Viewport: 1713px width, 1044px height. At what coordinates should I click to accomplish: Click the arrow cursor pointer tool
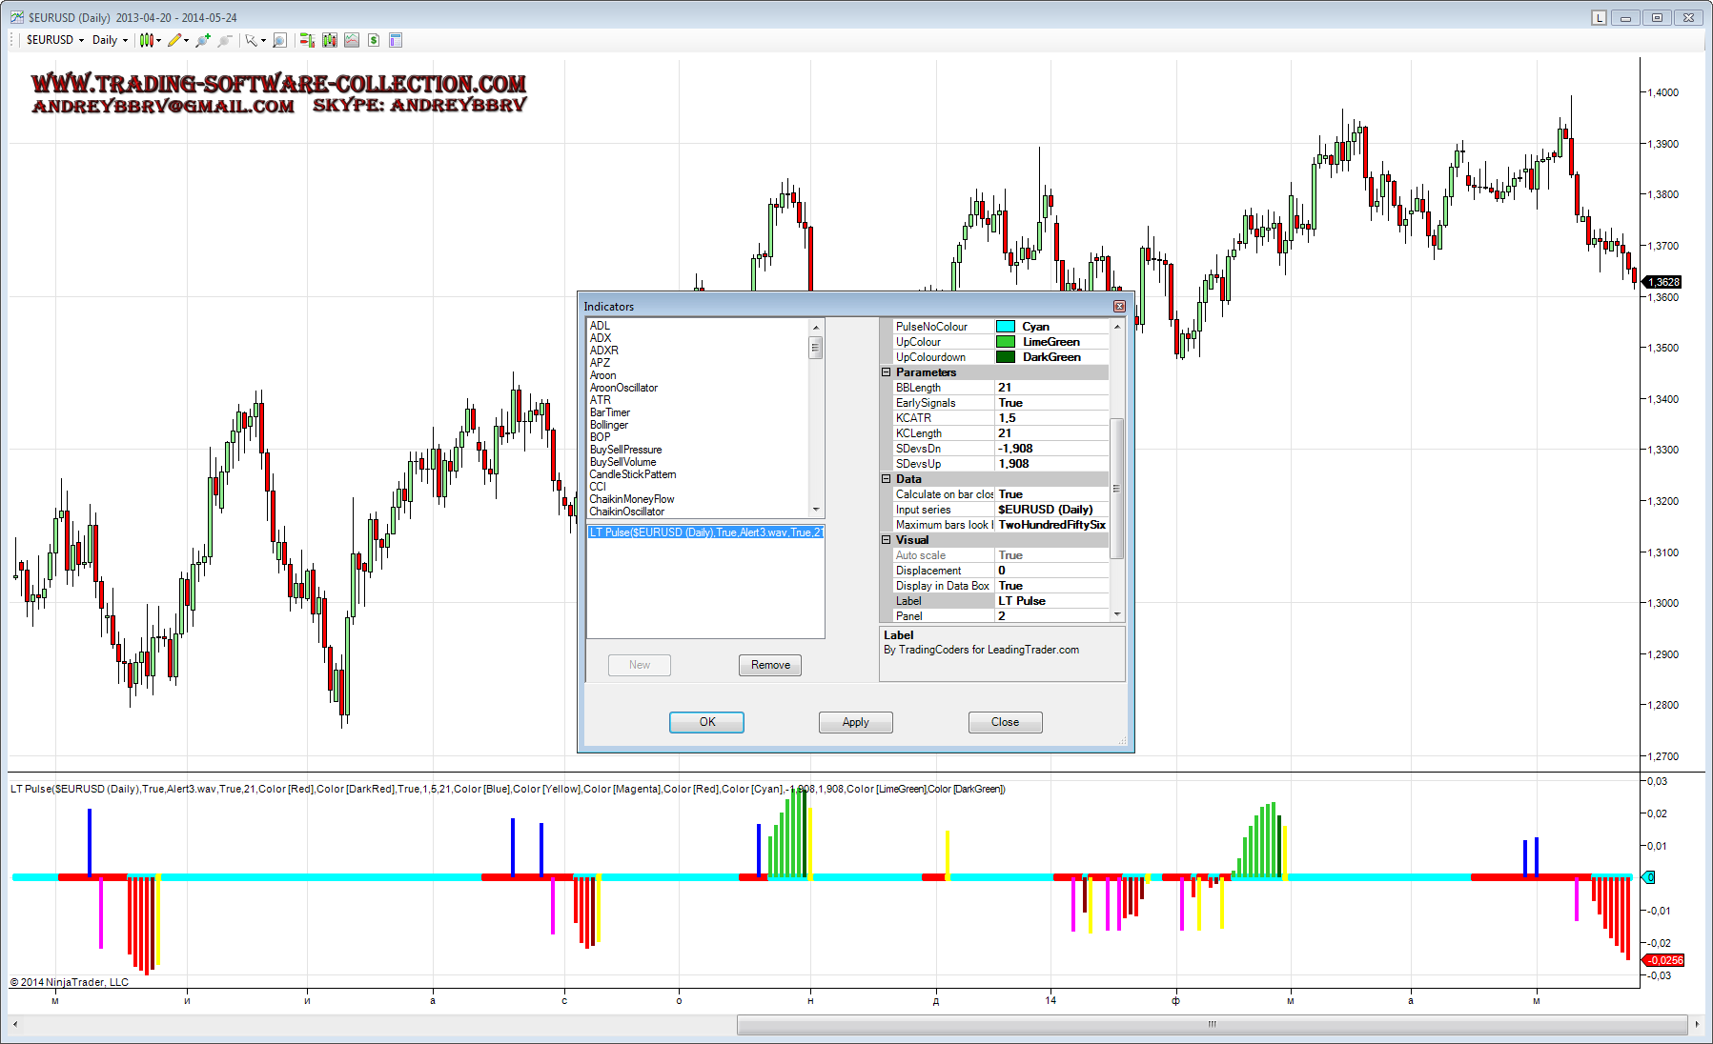pos(251,40)
